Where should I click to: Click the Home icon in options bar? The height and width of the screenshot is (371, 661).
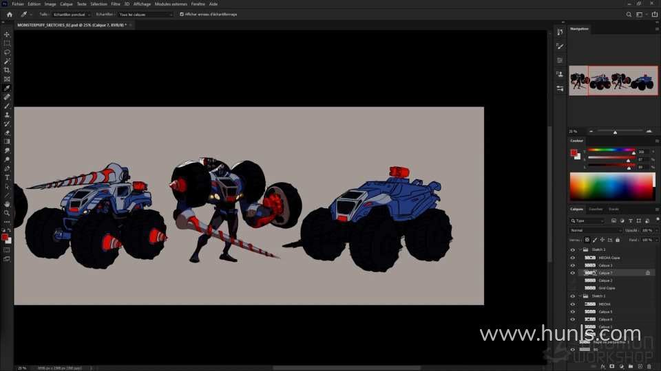tap(9, 14)
